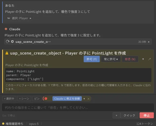This screenshot has width=156, height=126.
Task: Expand the 選択: Player attachment chip
Action: [31, 18]
